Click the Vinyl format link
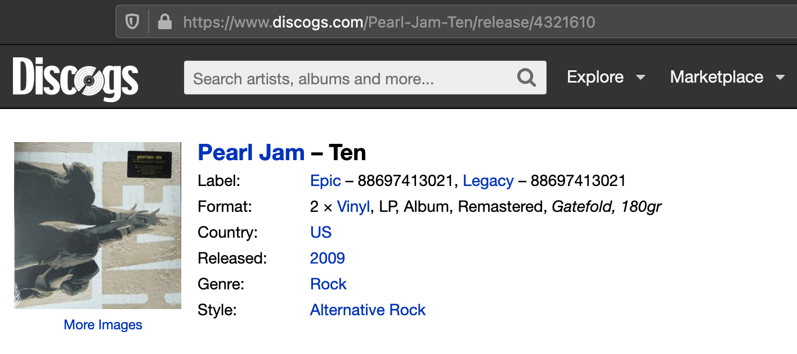The height and width of the screenshot is (354, 797). 353,206
